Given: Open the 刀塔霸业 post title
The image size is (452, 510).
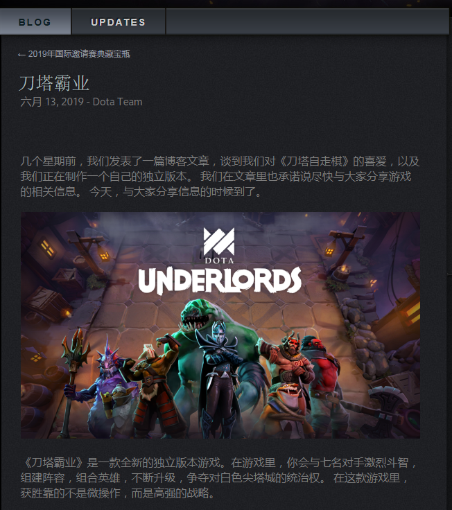Looking at the screenshot, I should [54, 83].
